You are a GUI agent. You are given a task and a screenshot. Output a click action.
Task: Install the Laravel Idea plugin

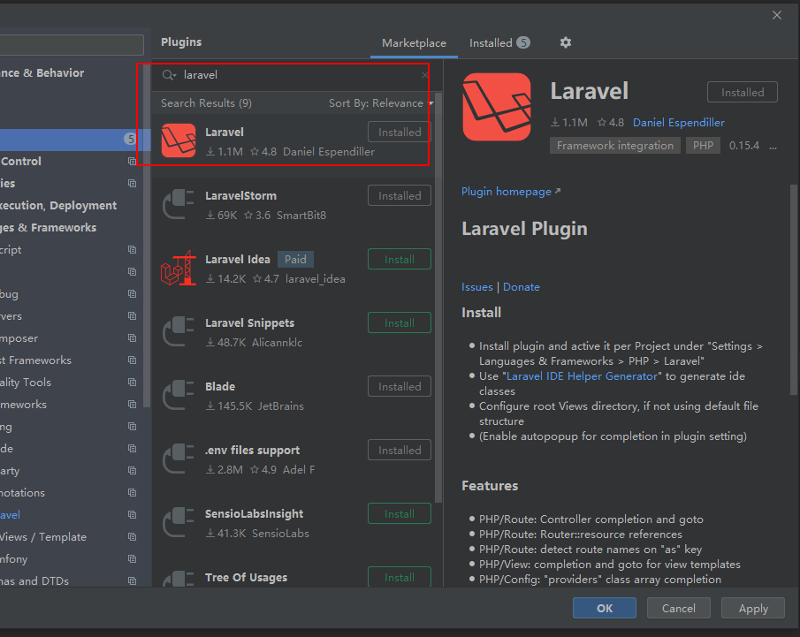(x=399, y=260)
